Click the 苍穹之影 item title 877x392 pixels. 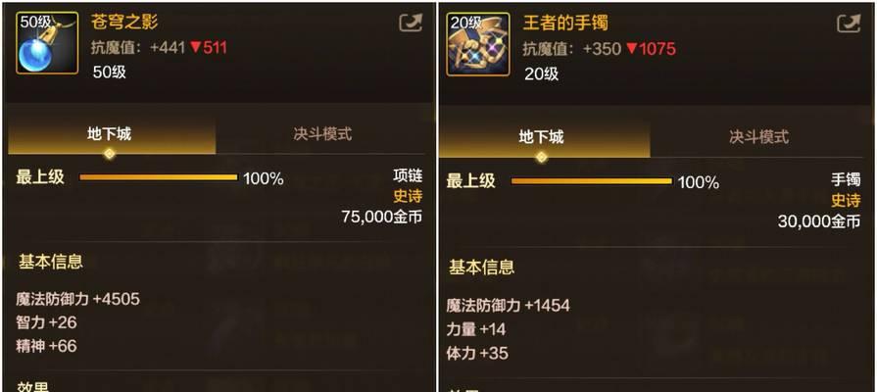pyautogui.click(x=124, y=22)
